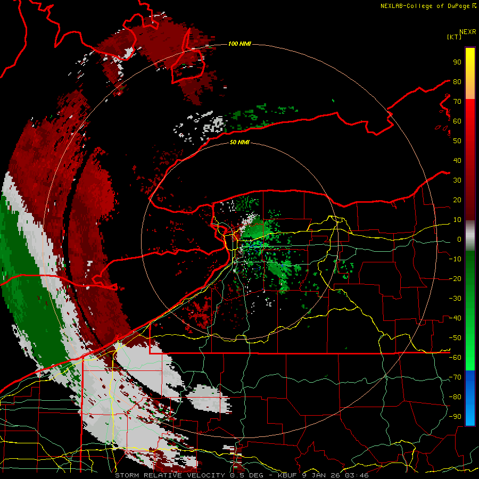Click the 50 value on velocity scale

(x=457, y=141)
